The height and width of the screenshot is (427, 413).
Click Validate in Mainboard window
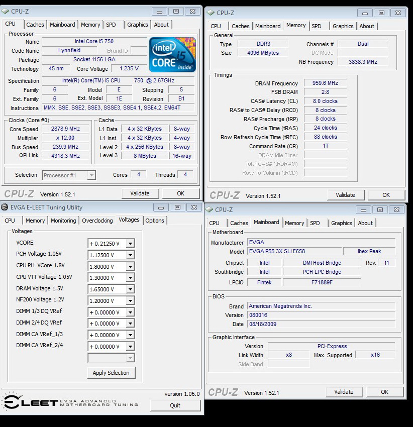coord(344,392)
